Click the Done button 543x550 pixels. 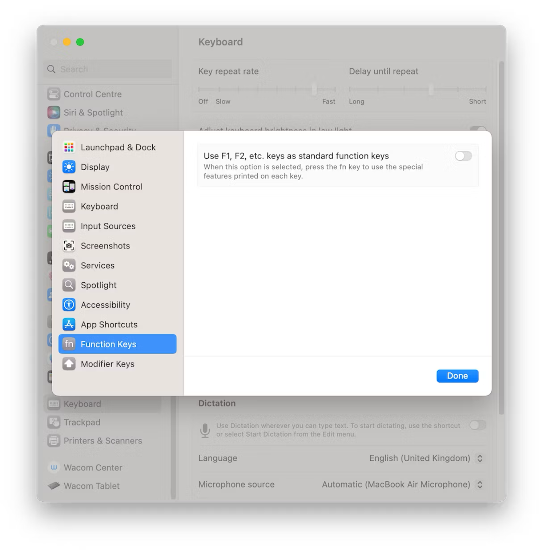click(x=457, y=376)
